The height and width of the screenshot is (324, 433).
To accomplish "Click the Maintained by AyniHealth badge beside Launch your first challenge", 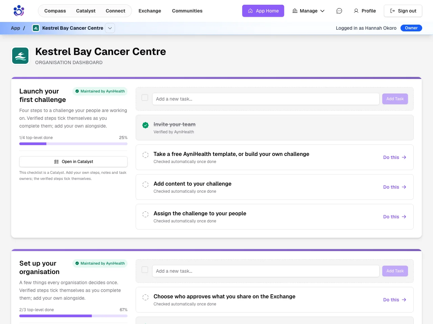I will point(100,91).
